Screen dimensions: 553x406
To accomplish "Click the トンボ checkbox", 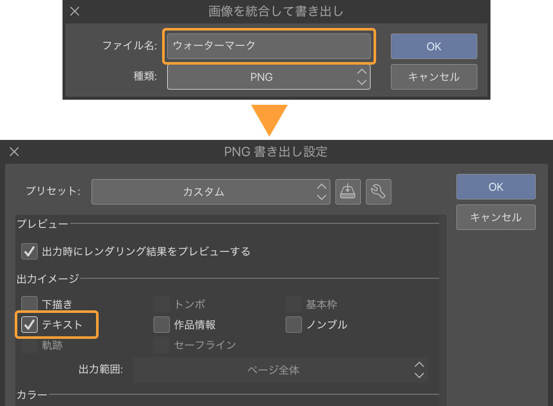I will (162, 304).
